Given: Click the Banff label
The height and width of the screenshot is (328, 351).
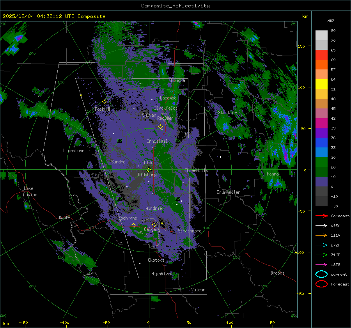Looking at the screenshot, I should 64,217.
